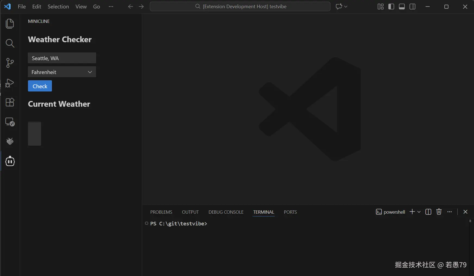
Task: Open the Search view in activity bar
Action: (x=10, y=43)
